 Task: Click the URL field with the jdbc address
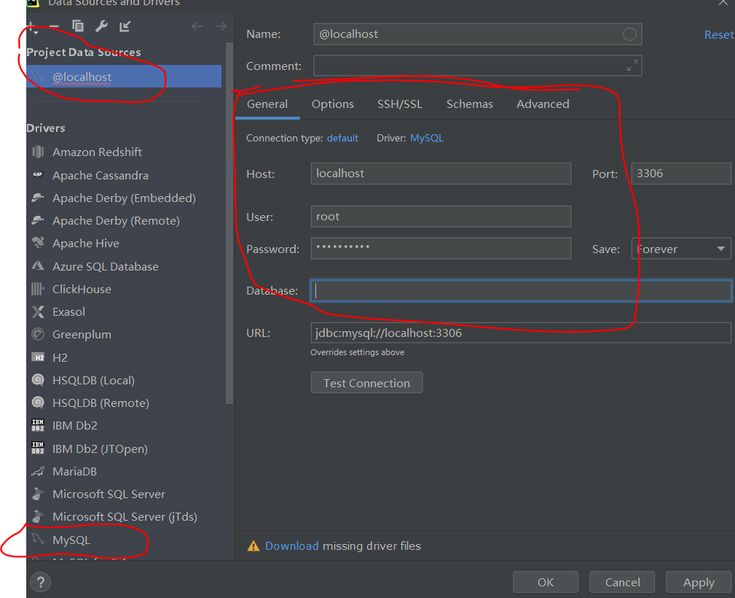521,333
